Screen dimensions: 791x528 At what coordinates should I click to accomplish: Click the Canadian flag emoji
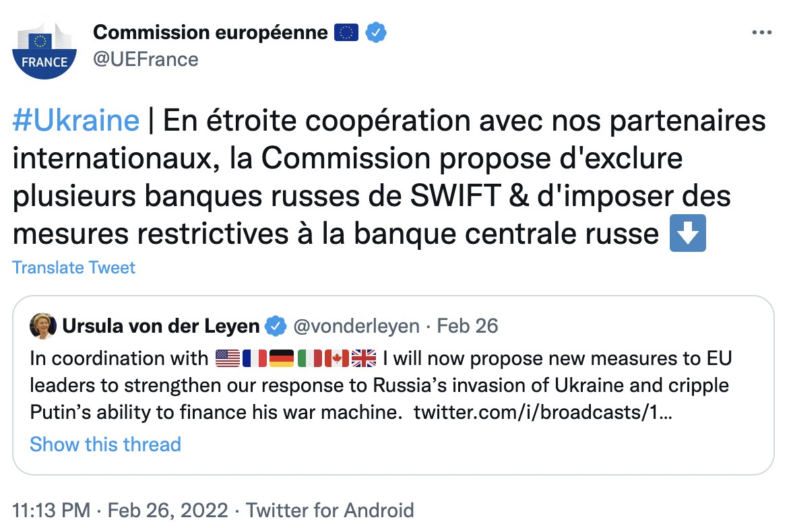point(336,358)
